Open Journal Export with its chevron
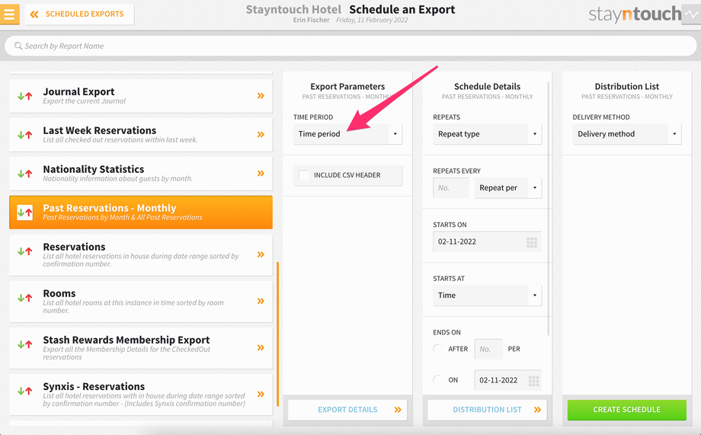 (261, 96)
